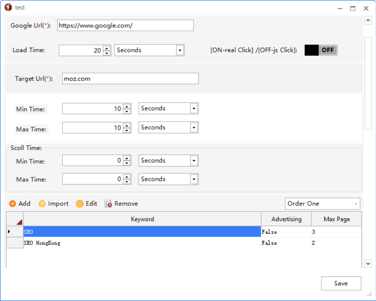Click the Max Page value 3

[x=336, y=232]
